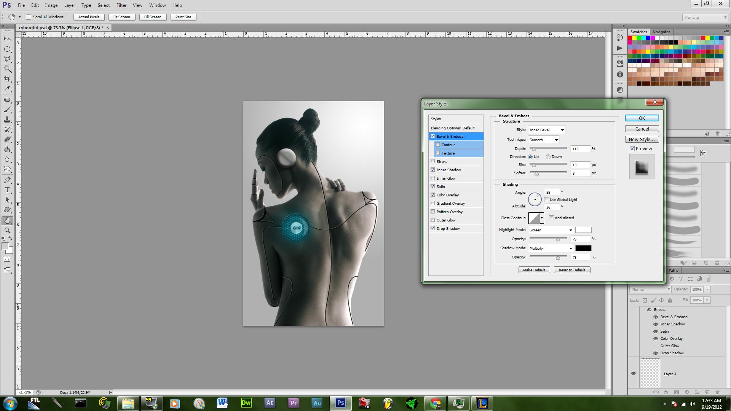
Task: Select the Clone Stamp tool
Action: coord(7,119)
